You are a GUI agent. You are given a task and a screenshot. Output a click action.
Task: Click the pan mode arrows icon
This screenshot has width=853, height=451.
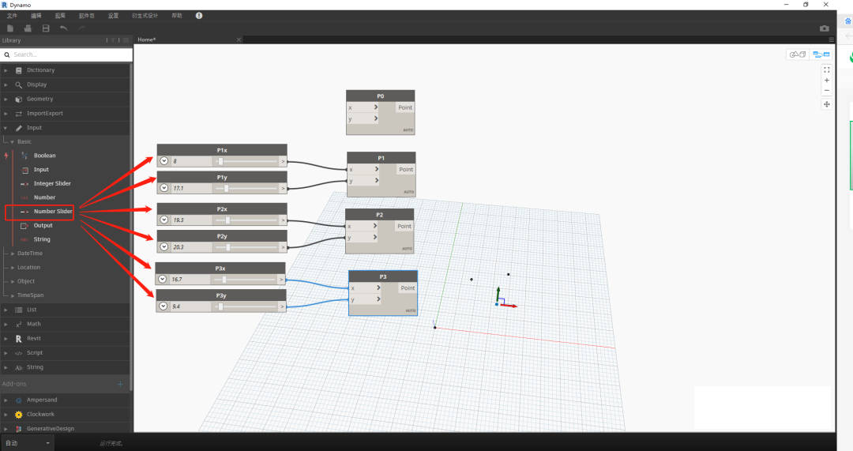(827, 104)
